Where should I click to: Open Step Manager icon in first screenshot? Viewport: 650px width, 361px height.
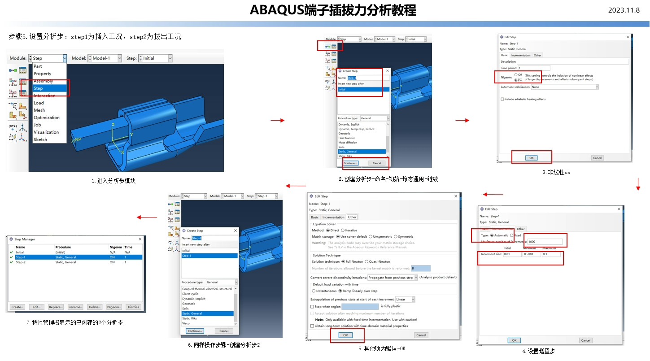(x=22, y=70)
